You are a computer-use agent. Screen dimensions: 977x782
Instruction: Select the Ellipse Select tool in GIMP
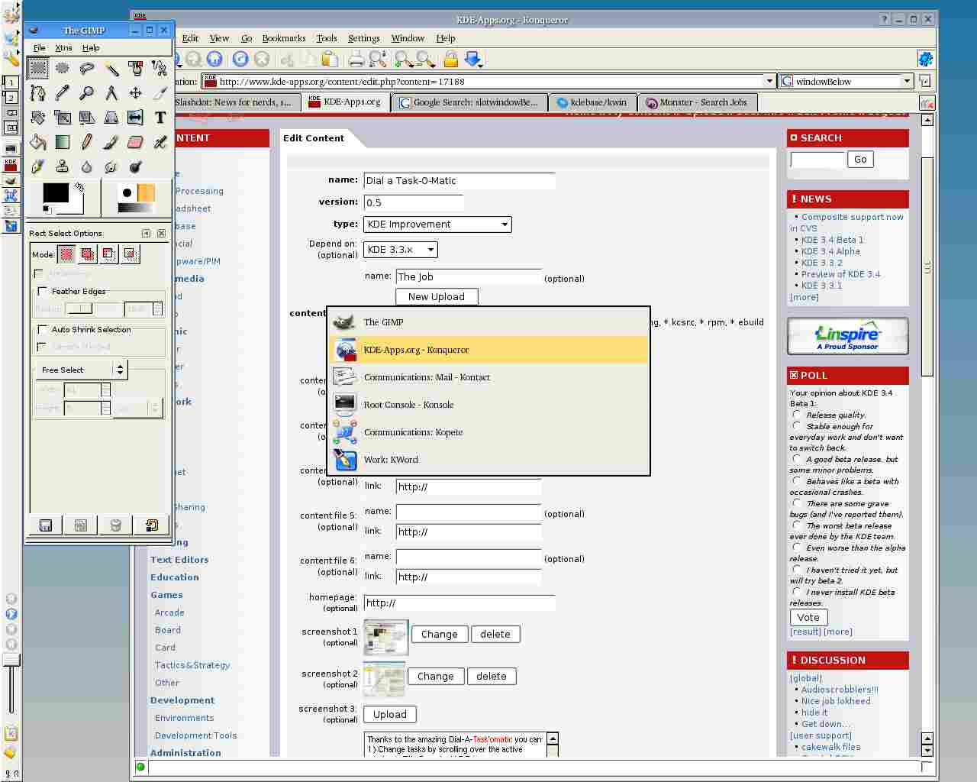pos(63,69)
